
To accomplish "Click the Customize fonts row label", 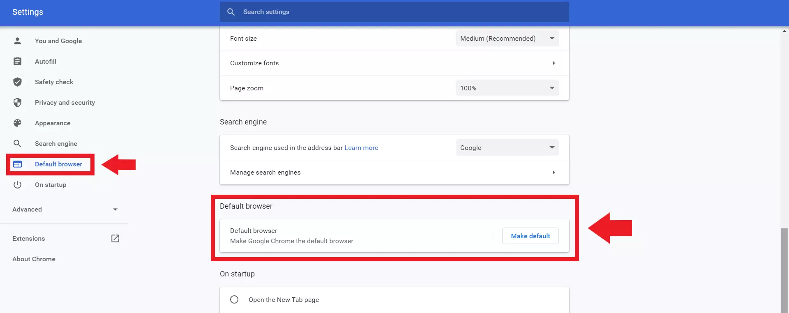I will pyautogui.click(x=254, y=63).
